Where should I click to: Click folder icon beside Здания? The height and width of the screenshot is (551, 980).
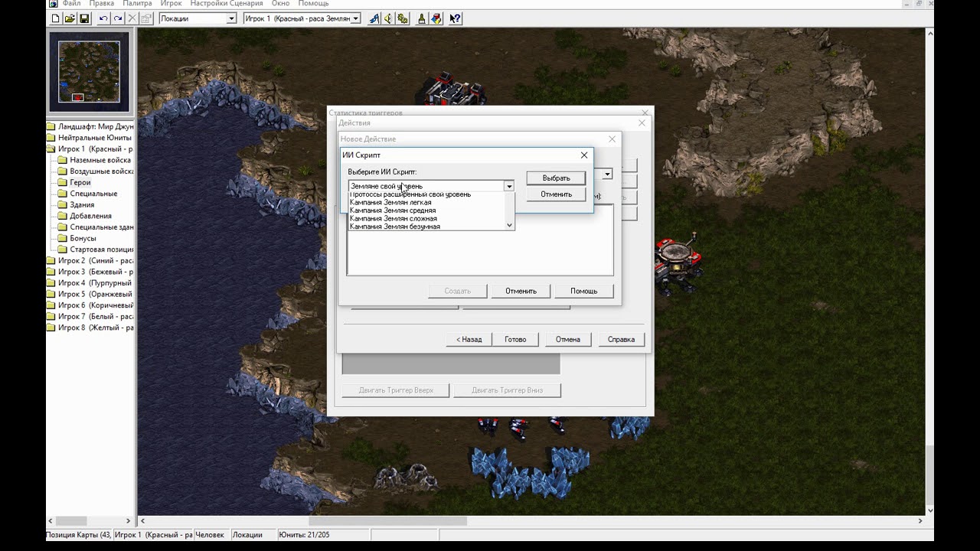[63, 204]
